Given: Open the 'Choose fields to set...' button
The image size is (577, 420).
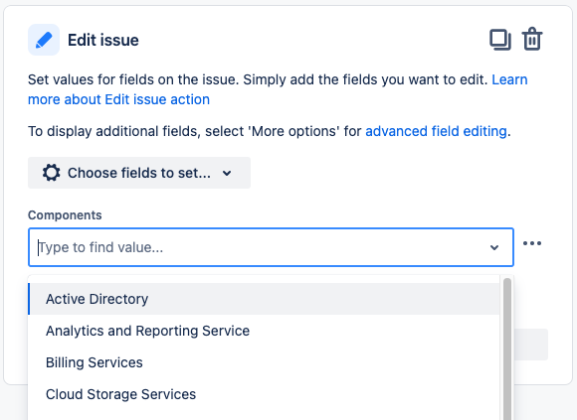Looking at the screenshot, I should (x=139, y=173).
